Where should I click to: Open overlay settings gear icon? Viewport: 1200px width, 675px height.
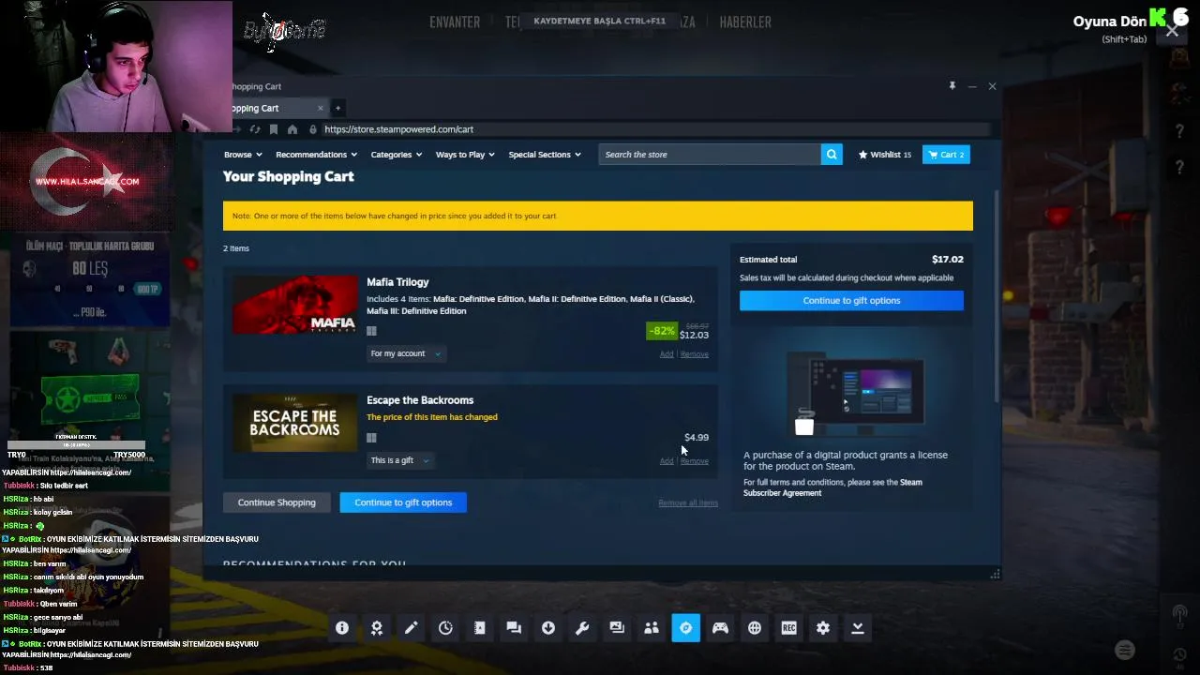tap(823, 628)
